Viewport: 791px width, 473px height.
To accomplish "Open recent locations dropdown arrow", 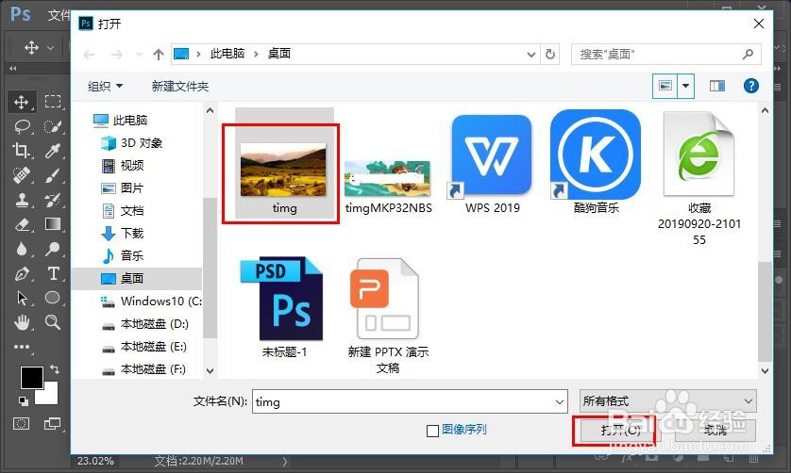I will (x=139, y=55).
